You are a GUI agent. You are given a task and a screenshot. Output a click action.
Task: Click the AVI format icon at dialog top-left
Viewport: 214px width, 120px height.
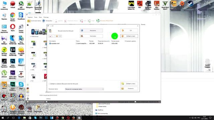(x=50, y=31)
